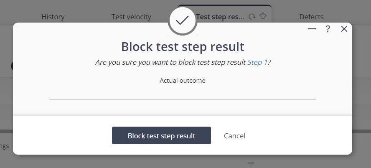Viewport: 371px width, 168px height.
Task: Confirm with Block test step result button
Action: (161, 135)
